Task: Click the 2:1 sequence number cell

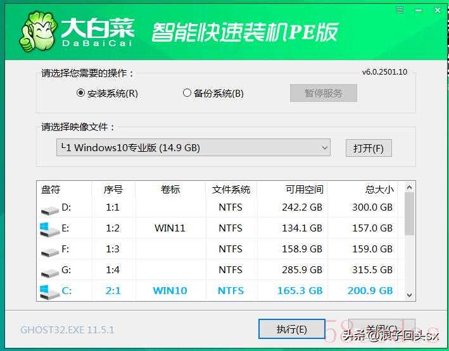Action: point(113,291)
